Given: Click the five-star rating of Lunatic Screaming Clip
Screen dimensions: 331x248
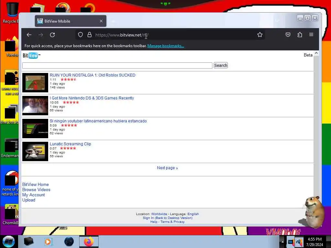Looking at the screenshot, I should (68, 148).
